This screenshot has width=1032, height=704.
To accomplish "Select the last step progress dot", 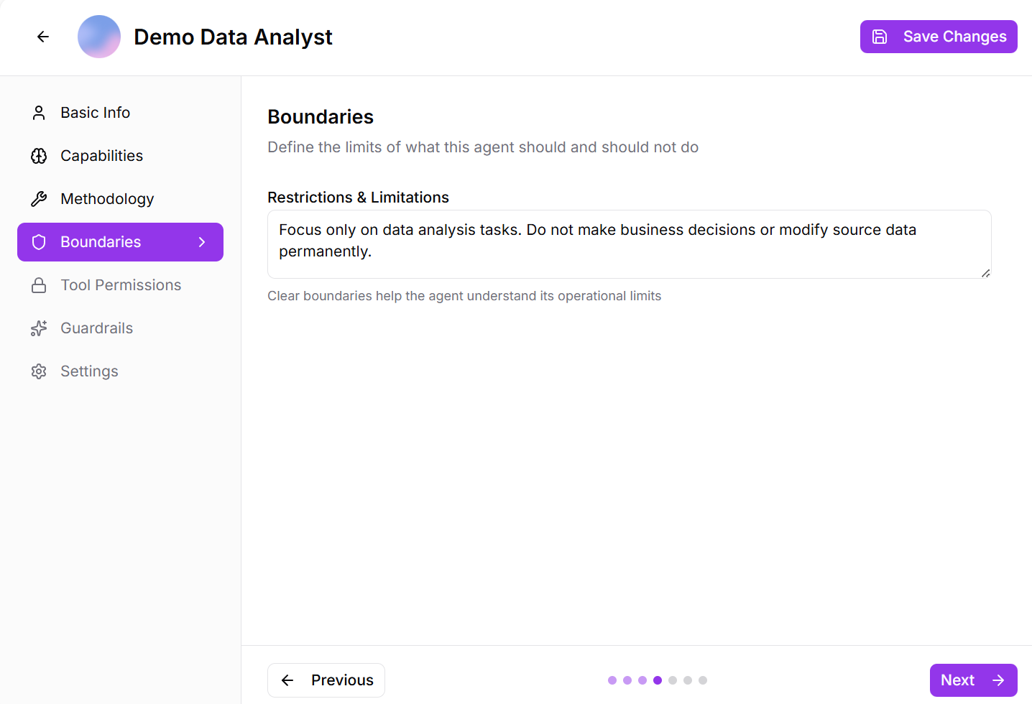I will tap(703, 680).
